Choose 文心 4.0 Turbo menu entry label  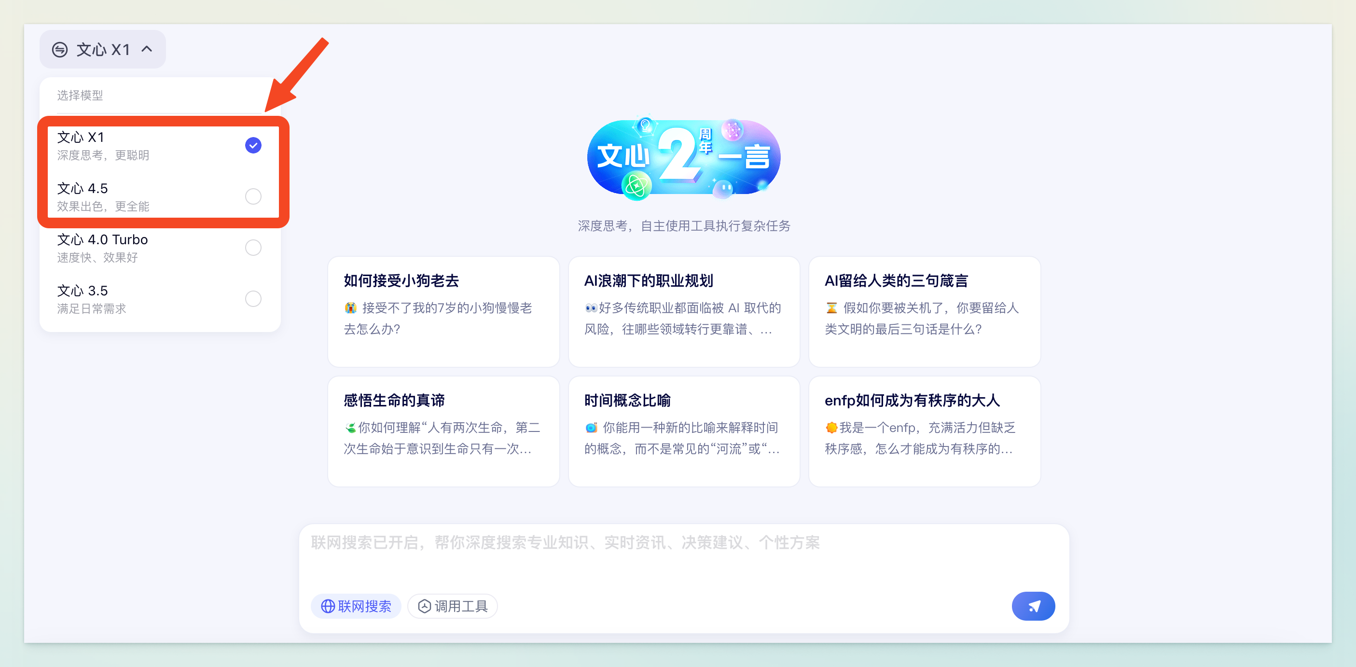coord(103,240)
